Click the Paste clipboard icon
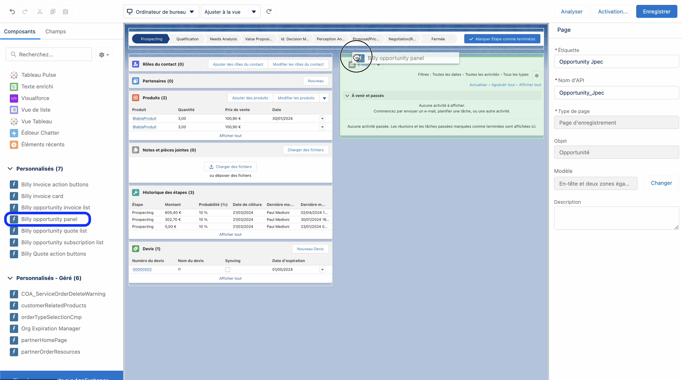Image resolution: width=682 pixels, height=380 pixels. [x=65, y=11]
